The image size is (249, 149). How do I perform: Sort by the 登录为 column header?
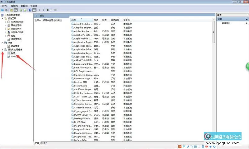pos(127,20)
